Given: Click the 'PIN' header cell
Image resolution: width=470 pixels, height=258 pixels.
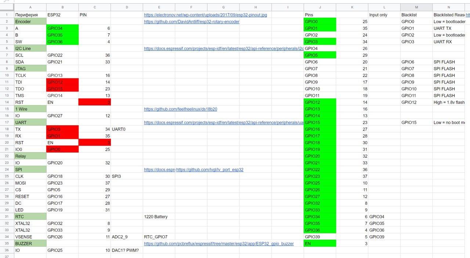Looking at the screenshot, I should click(95, 15).
